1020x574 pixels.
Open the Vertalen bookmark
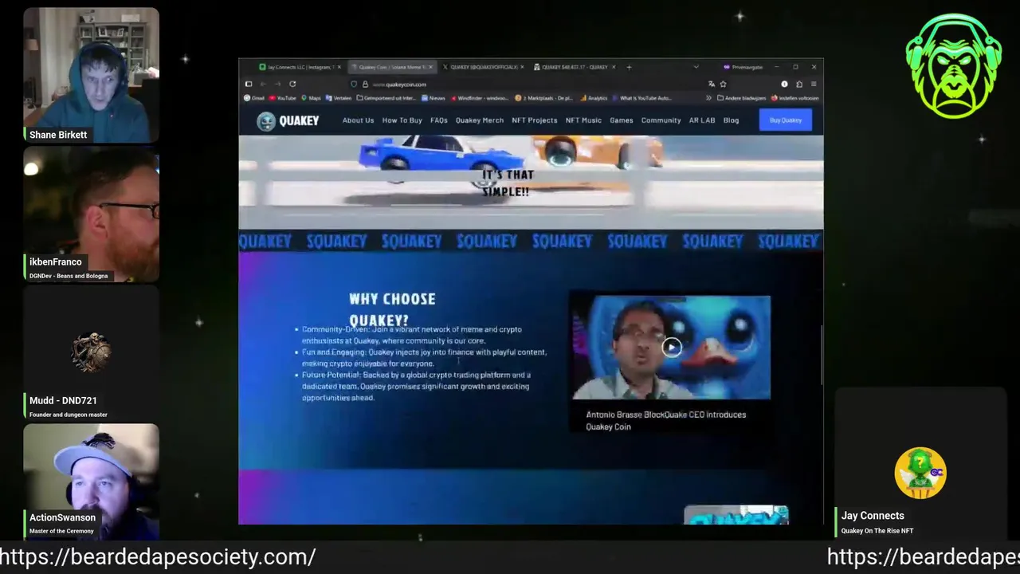point(338,98)
